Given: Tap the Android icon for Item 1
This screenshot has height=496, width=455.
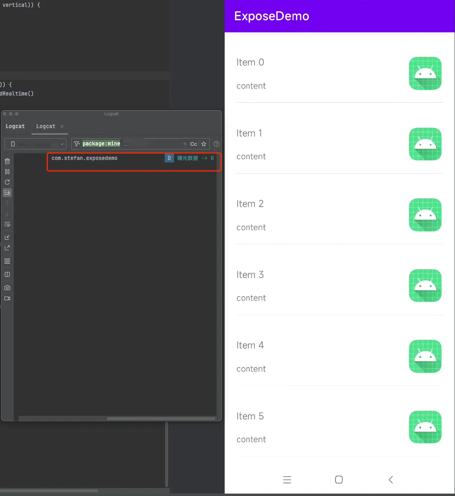Looking at the screenshot, I should coord(425,144).
